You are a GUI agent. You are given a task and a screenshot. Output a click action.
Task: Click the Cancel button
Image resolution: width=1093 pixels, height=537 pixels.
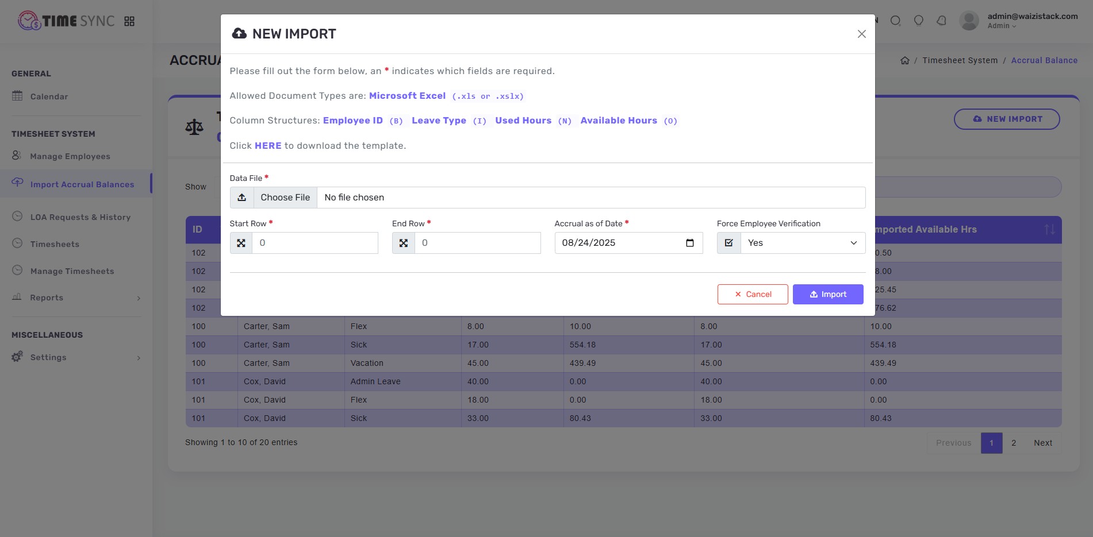point(753,294)
